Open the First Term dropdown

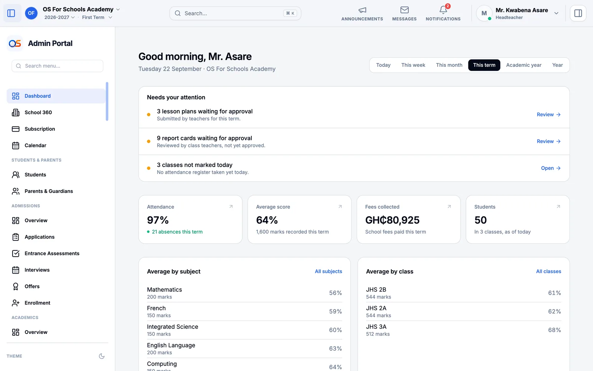[x=97, y=17]
